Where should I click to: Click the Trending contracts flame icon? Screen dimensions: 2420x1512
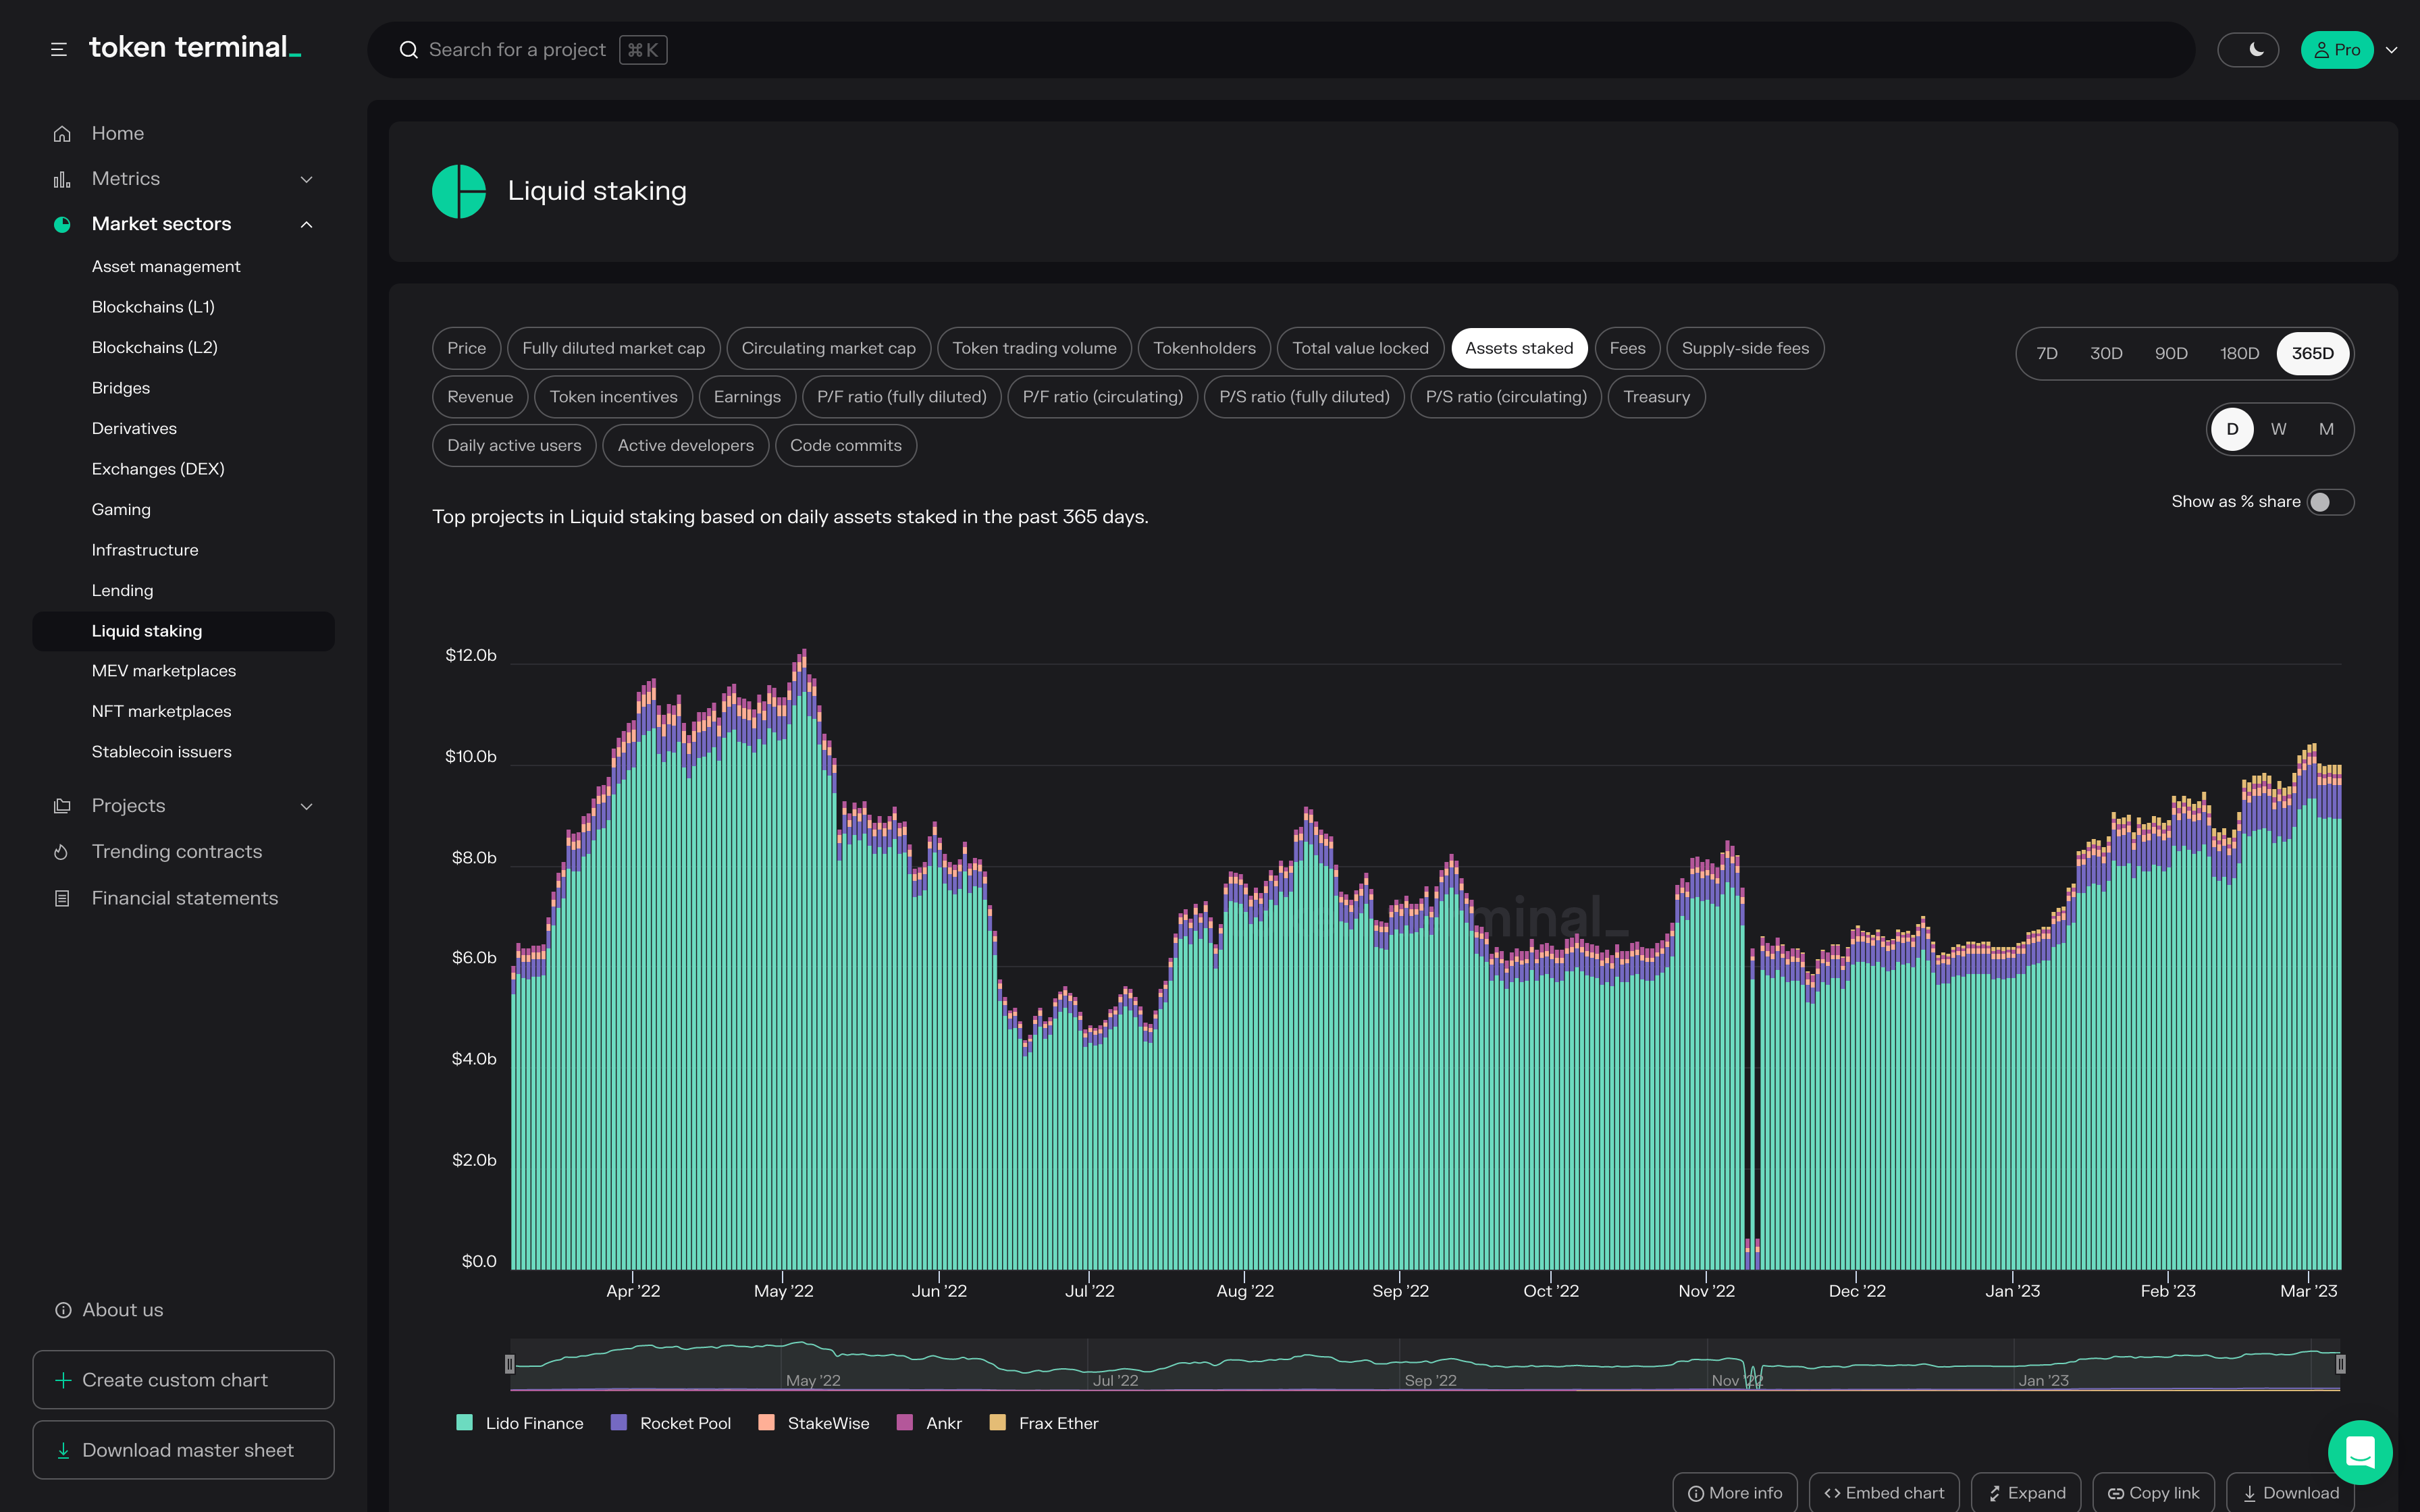pos(62,852)
